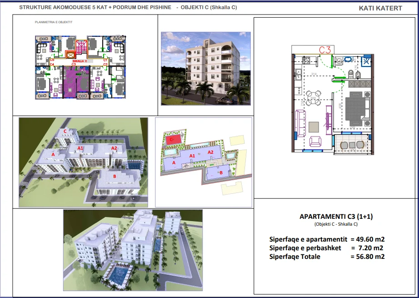Select the round dining table symbol in apartment C3 plan
The image size is (419, 298).
(x=314, y=98)
